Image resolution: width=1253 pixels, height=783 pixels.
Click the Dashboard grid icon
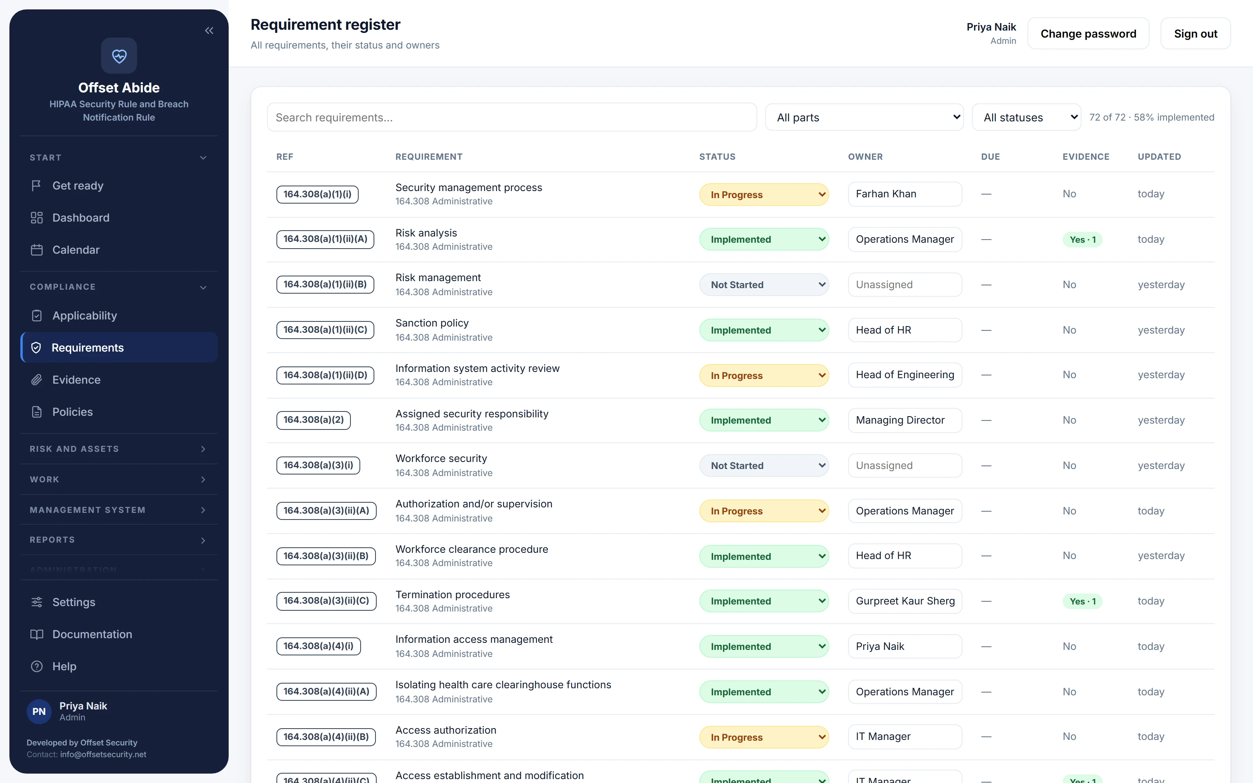pyautogui.click(x=36, y=218)
